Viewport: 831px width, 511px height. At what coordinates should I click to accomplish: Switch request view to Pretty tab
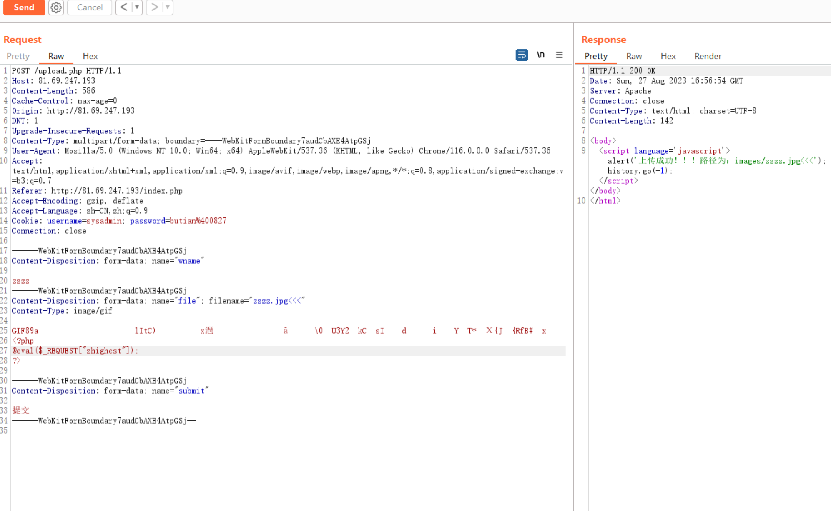[x=18, y=56]
